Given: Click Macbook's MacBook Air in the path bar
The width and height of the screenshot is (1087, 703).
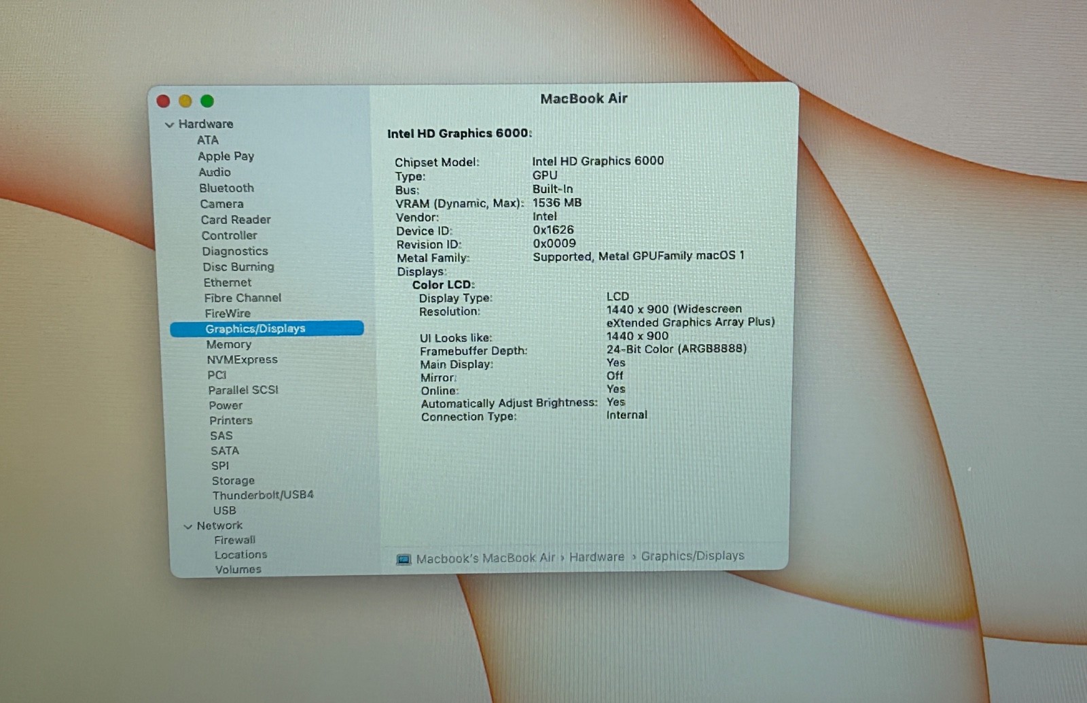Looking at the screenshot, I should [x=486, y=559].
